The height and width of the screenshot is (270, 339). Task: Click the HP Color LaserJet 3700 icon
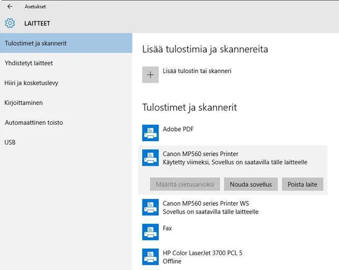pyautogui.click(x=150, y=257)
